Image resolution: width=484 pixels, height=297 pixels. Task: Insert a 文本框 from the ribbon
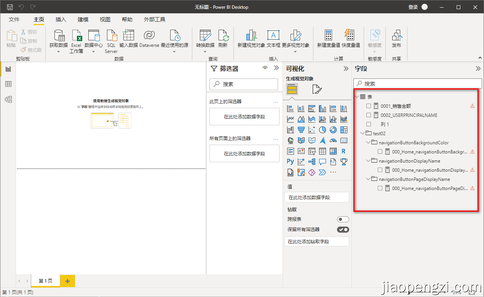pos(273,38)
